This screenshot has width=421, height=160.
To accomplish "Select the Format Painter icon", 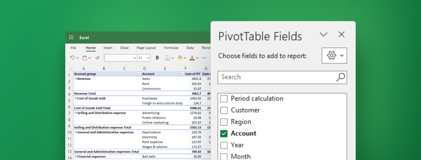I will pos(98,58).
